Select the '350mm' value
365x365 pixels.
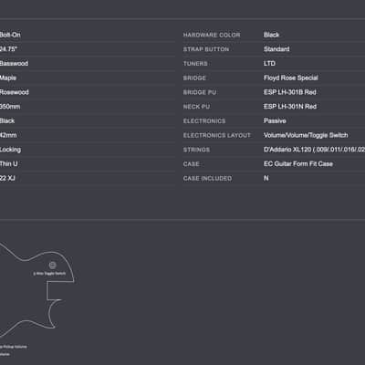(10, 107)
